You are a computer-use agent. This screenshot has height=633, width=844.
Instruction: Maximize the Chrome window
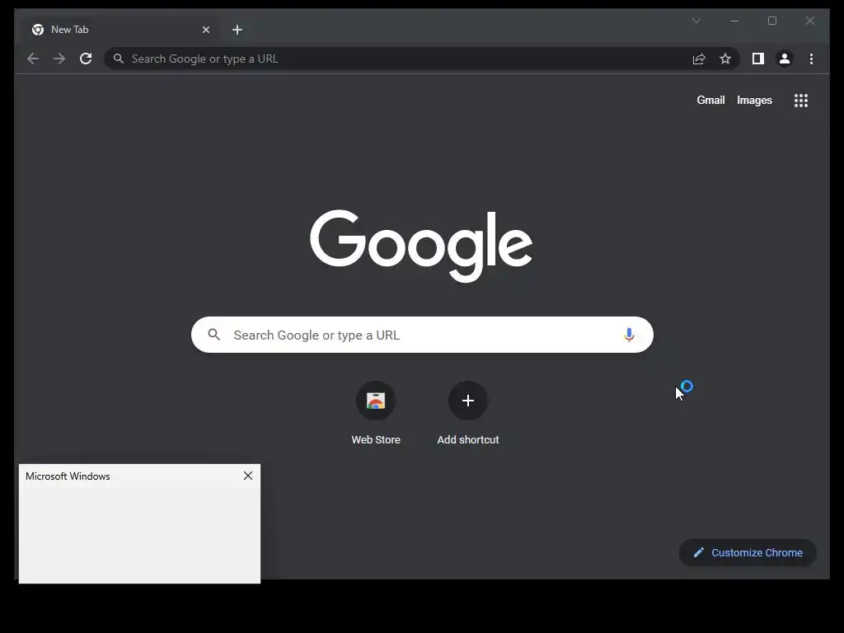pyautogui.click(x=771, y=21)
